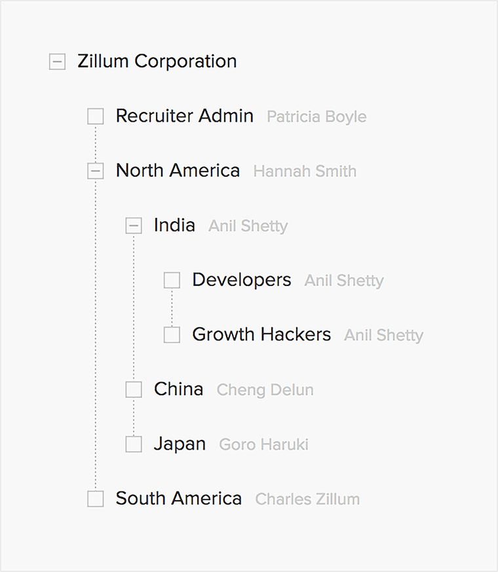Viewport: 498px width, 572px height.
Task: Open Patricia Boyle's name link
Action: pos(316,117)
